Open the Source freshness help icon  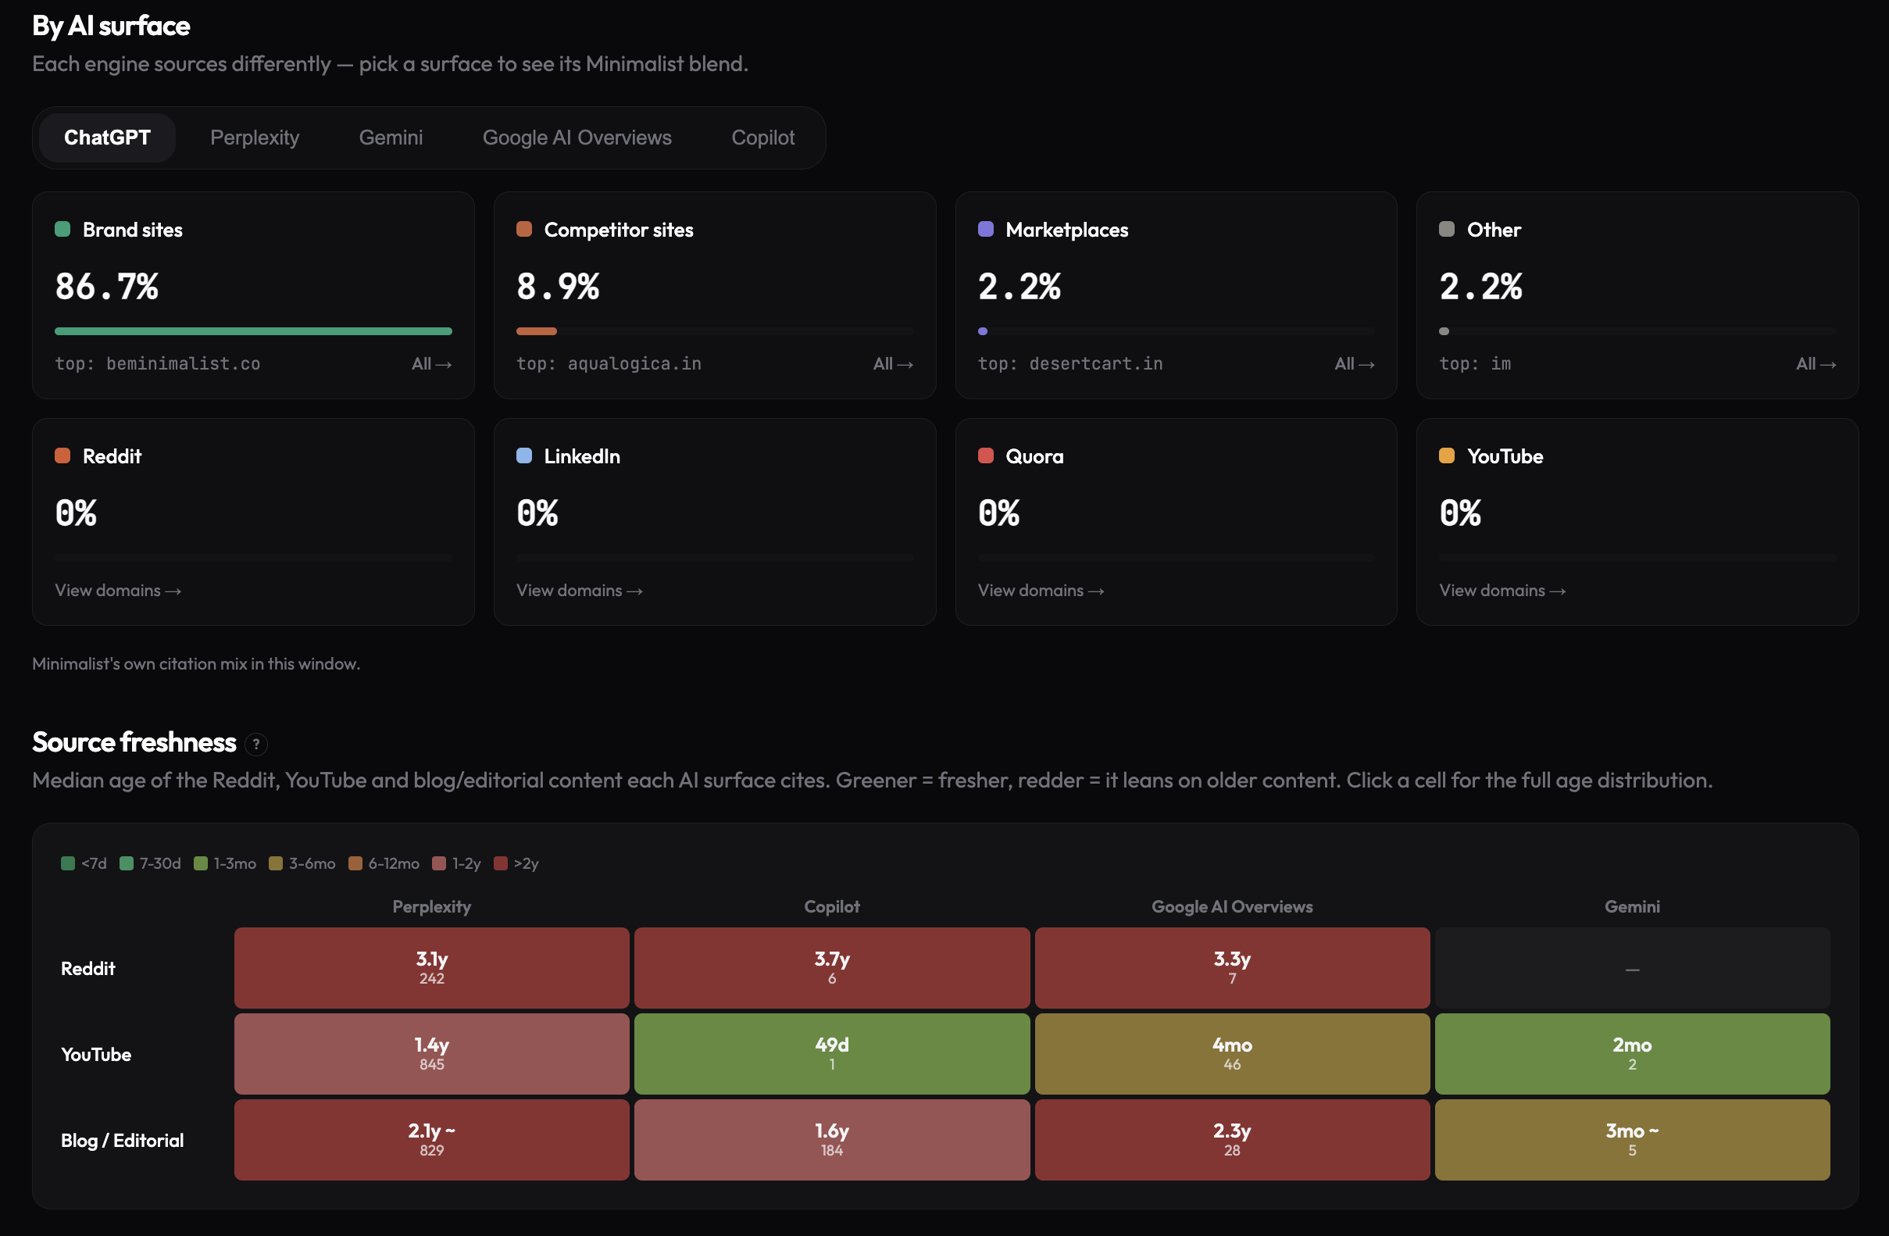pyautogui.click(x=255, y=744)
